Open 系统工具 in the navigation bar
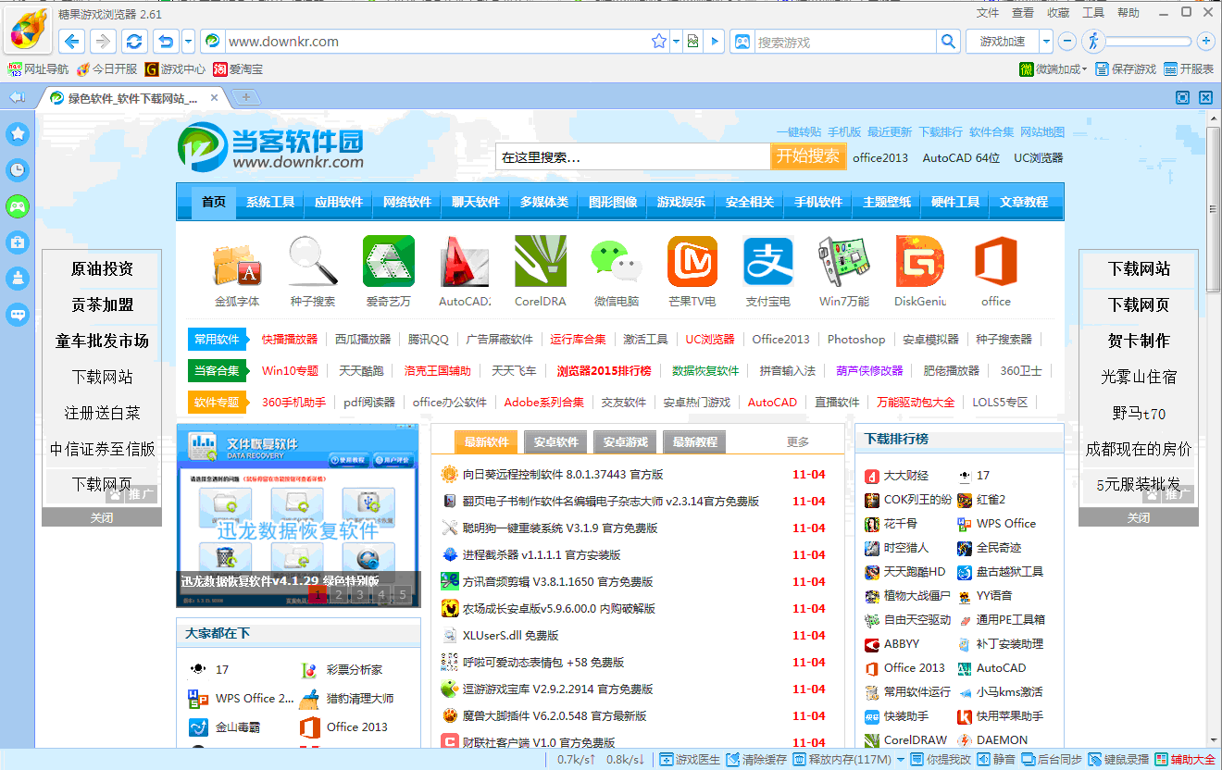Viewport: 1222px width, 770px height. pos(270,202)
